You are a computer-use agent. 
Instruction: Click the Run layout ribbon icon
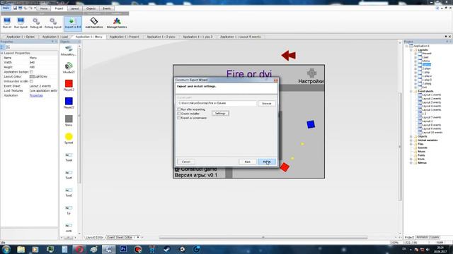click(x=21, y=23)
